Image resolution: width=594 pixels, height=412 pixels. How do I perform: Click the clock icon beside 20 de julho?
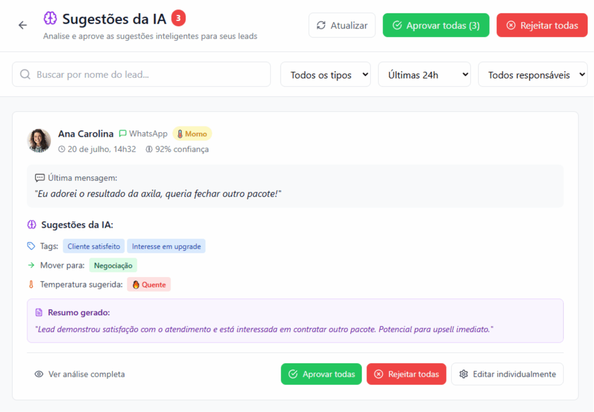62,150
